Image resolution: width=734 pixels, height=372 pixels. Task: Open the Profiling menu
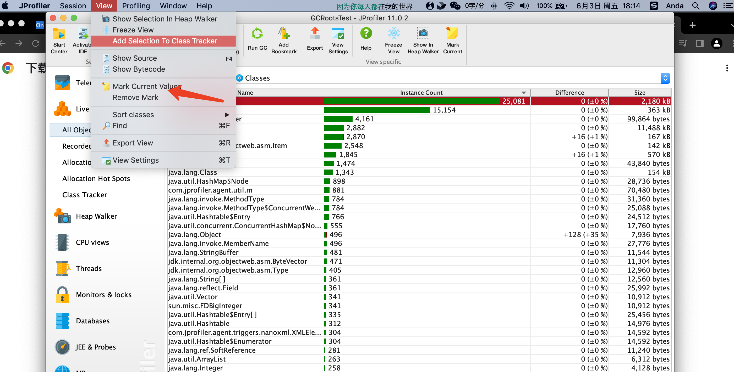pos(136,6)
